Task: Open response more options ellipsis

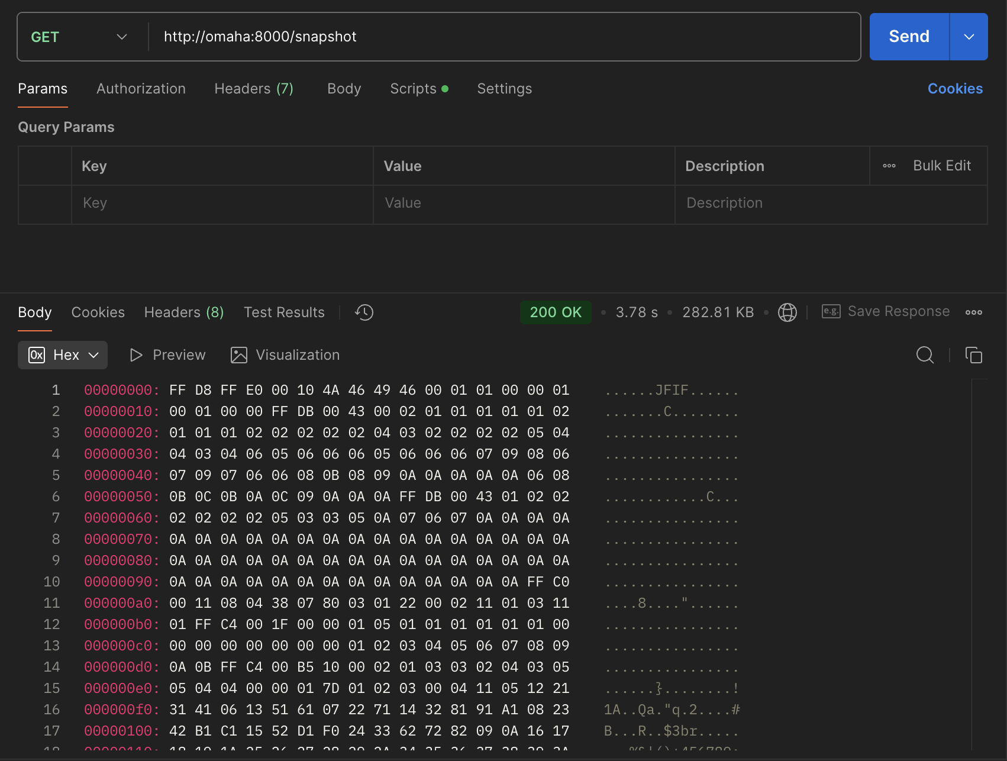Action: tap(973, 312)
